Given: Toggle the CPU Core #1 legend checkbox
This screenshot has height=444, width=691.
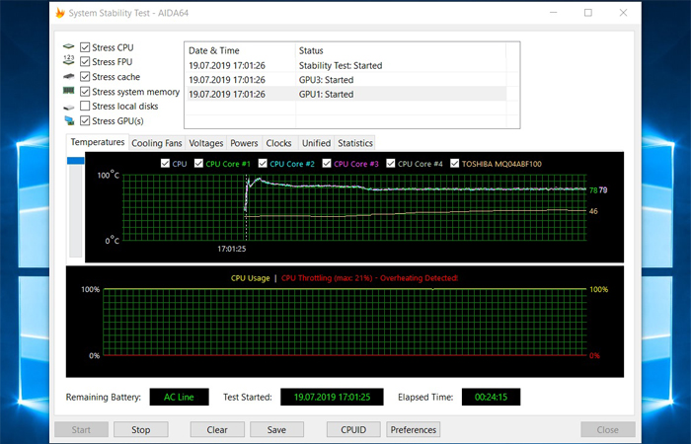Looking at the screenshot, I should pyautogui.click(x=198, y=164).
